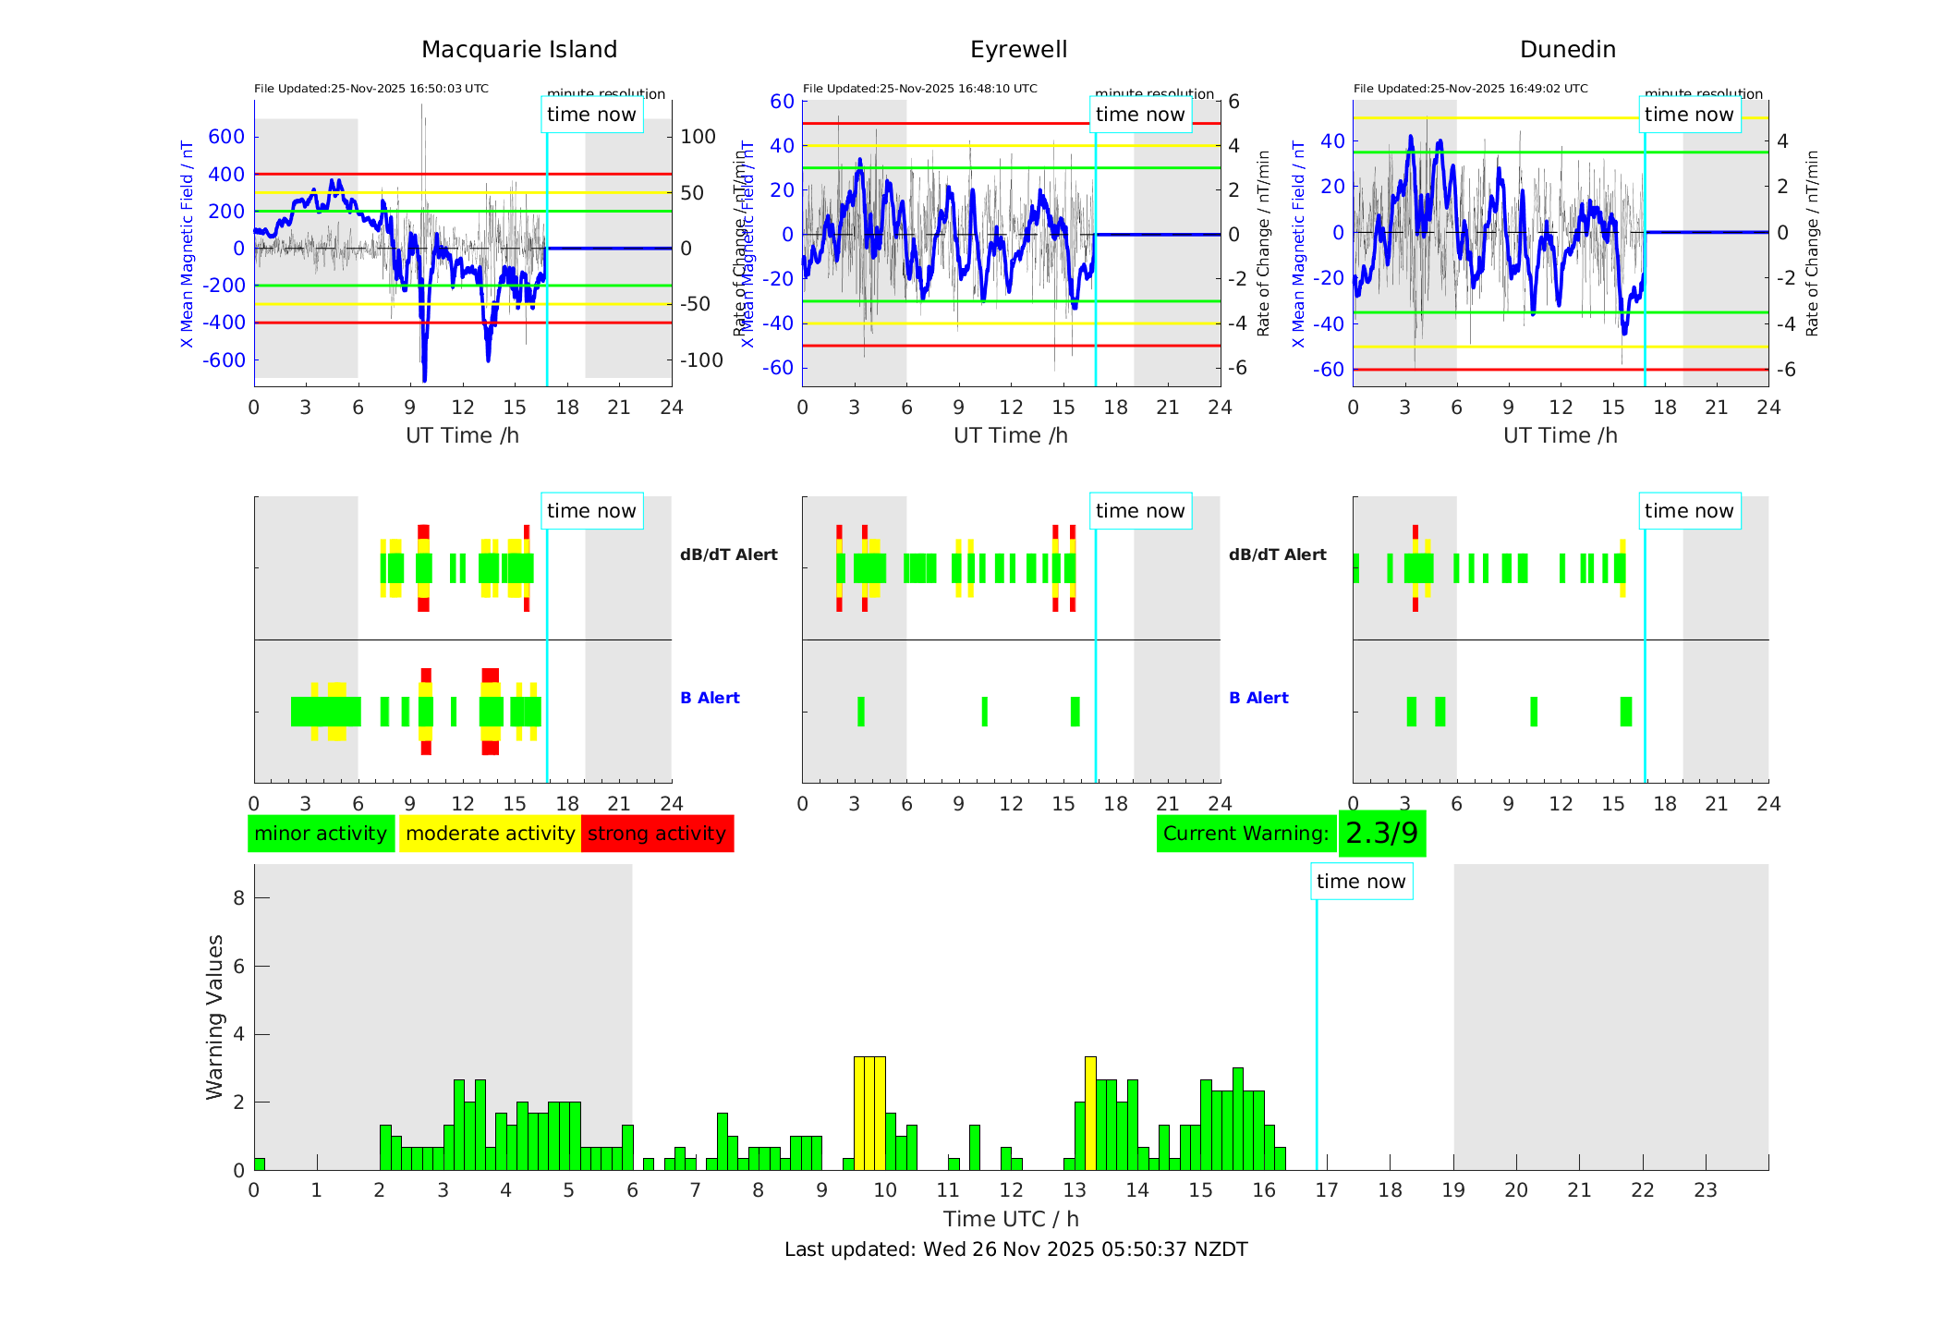Click time now label on Dunedin field plot

(x=1689, y=115)
